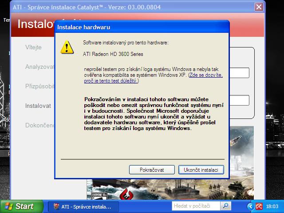The width and height of the screenshot is (284, 213).
Task: Click the Ukončit instalaci button
Action: point(201,170)
